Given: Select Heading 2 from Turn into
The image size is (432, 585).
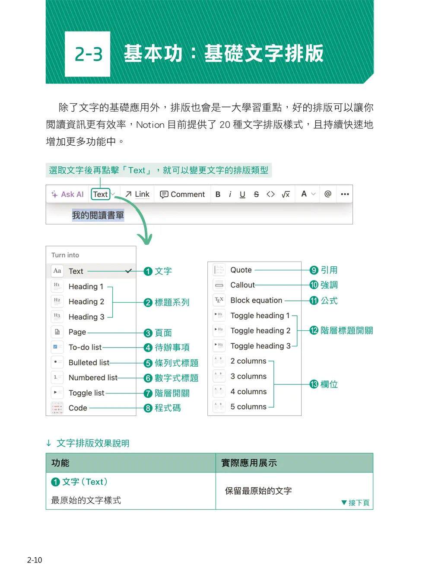Looking at the screenshot, I should click(91, 301).
